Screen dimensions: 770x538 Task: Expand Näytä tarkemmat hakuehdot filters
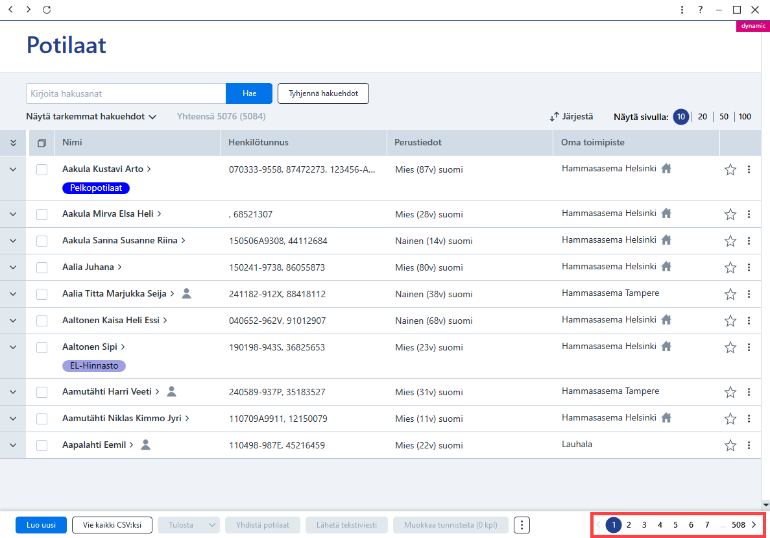[x=91, y=116]
